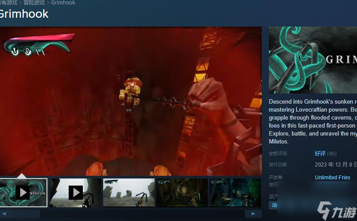Screen dimensions: 357x221
Task: Select the grey foggy rocks screenshot thumbnail
Action: 128,193
